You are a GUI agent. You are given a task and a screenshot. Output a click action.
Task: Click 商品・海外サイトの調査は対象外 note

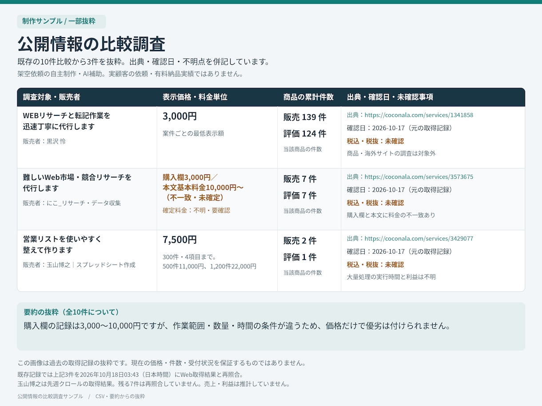pos(391,154)
